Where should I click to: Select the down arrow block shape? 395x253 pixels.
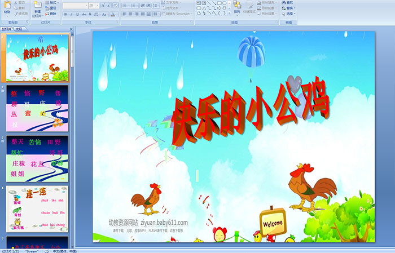pyautogui.click(x=225, y=8)
